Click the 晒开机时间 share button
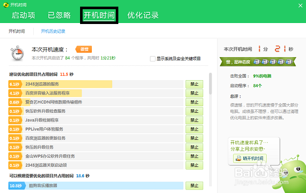 [250, 158]
